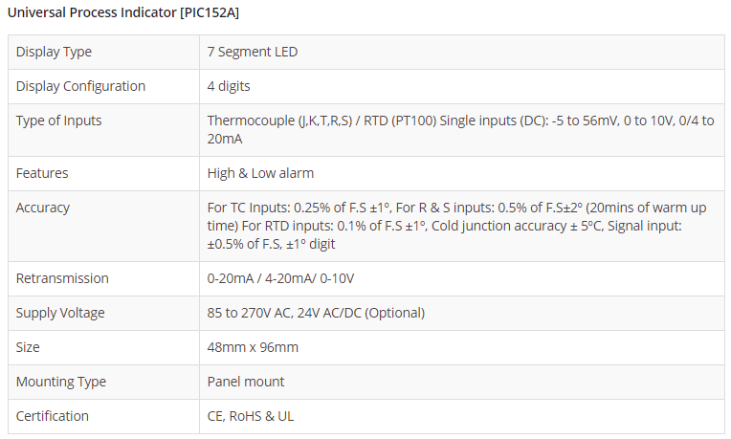Select the Supply Voltage label

click(60, 313)
